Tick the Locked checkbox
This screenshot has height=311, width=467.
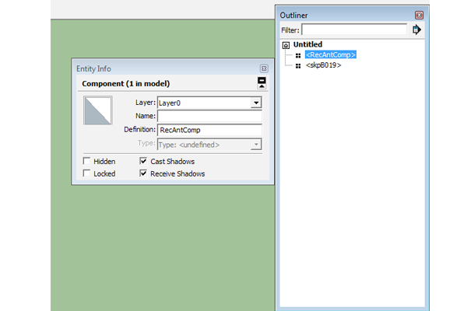[x=87, y=173]
